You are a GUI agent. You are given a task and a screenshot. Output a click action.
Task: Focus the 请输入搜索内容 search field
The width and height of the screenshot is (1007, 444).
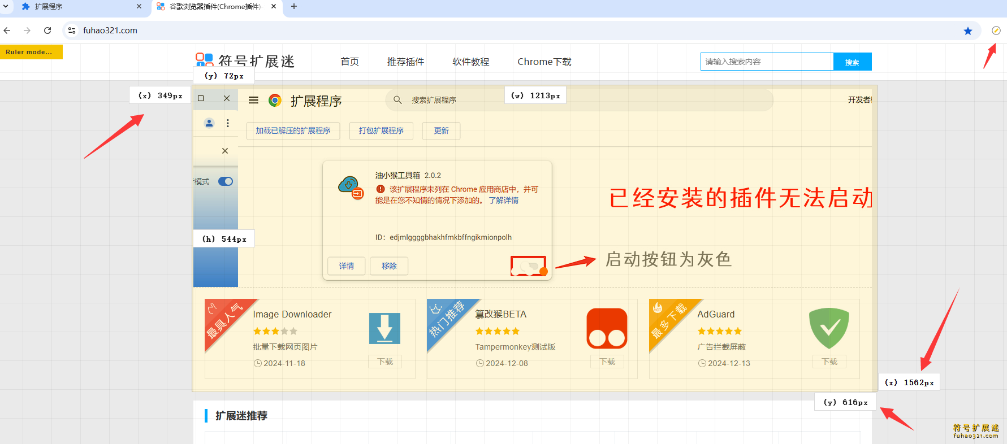coord(767,62)
